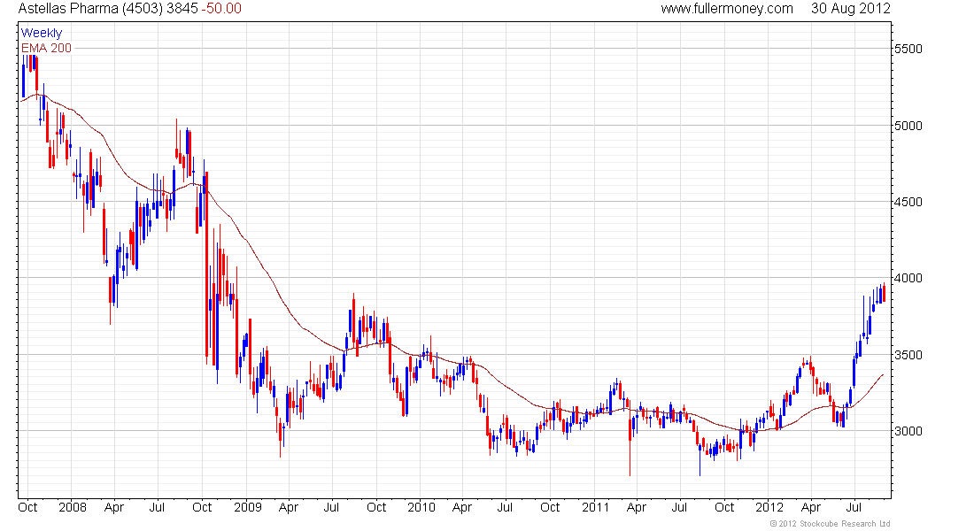Screen dimensions: 974x531
Task: Click the 5500 price axis label
Action: click(x=908, y=49)
